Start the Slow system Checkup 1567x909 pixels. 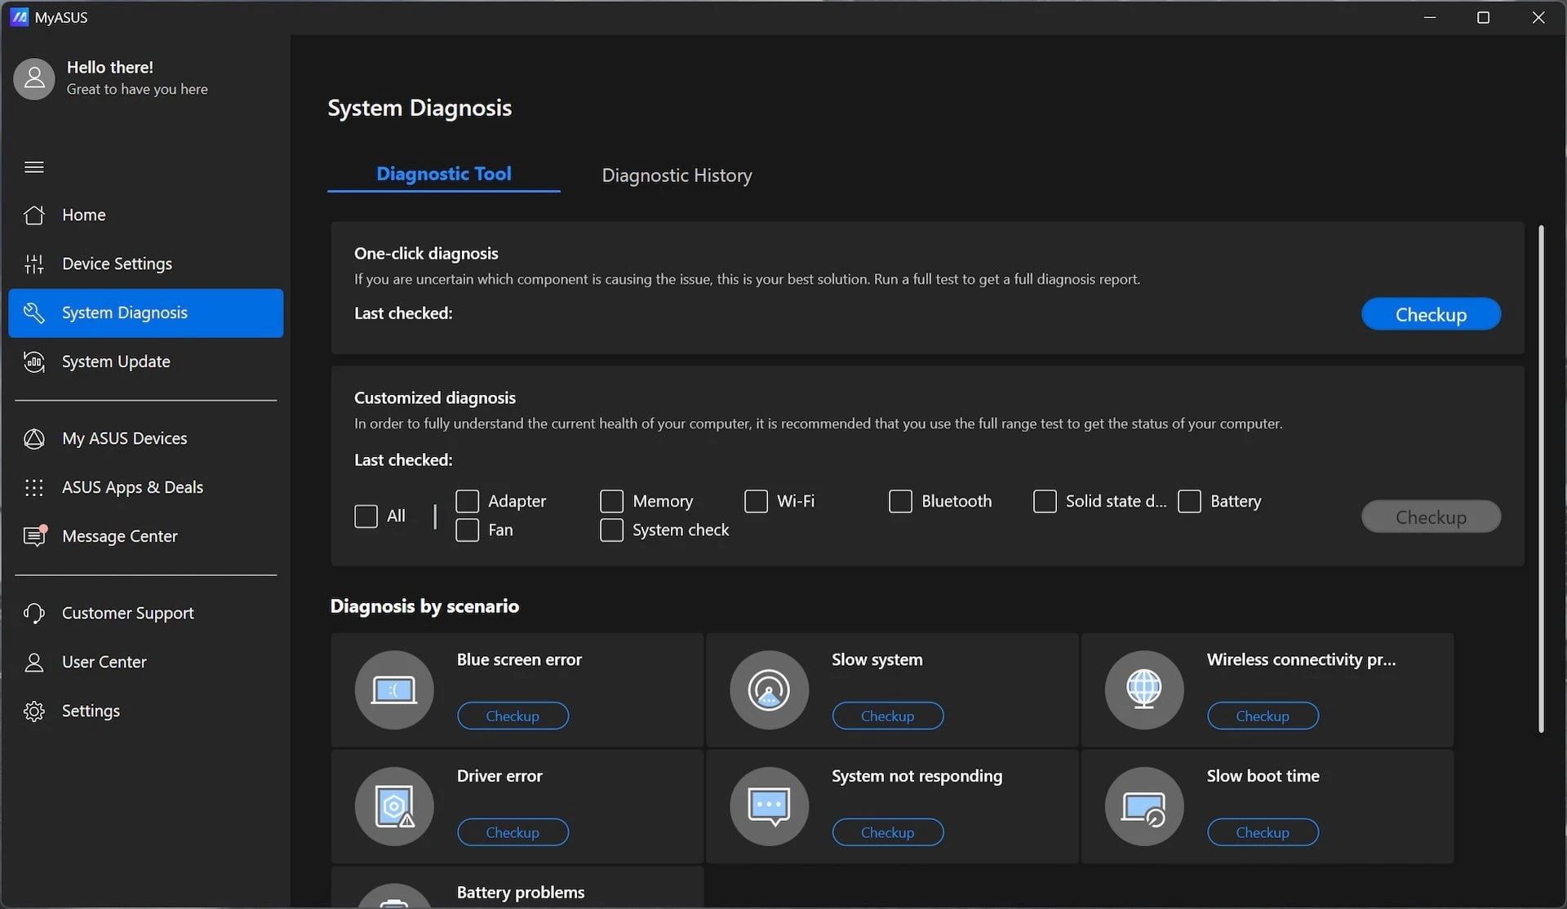click(887, 716)
